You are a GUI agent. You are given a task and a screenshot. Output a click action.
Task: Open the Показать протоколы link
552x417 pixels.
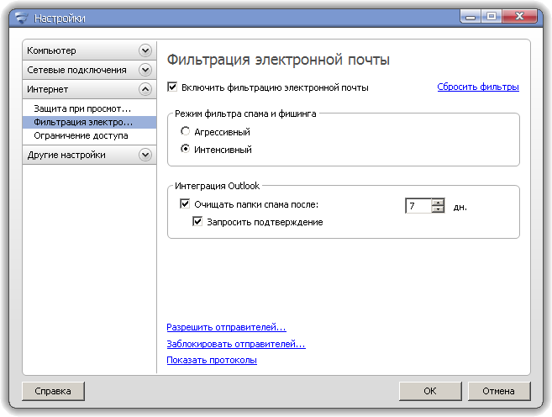212,360
